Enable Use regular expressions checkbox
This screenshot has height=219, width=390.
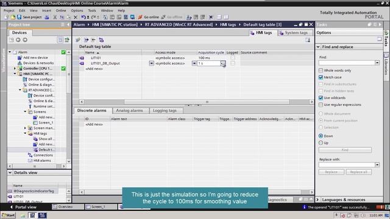click(x=321, y=105)
